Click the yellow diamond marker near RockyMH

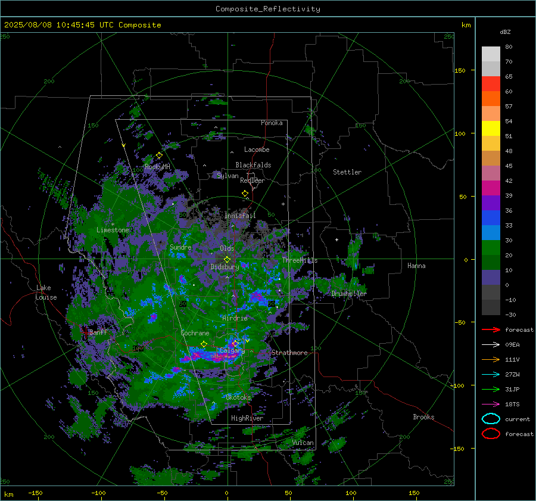159,155
